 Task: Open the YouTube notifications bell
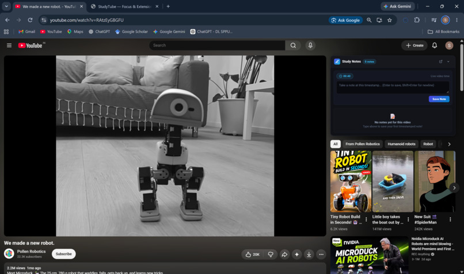click(x=435, y=45)
